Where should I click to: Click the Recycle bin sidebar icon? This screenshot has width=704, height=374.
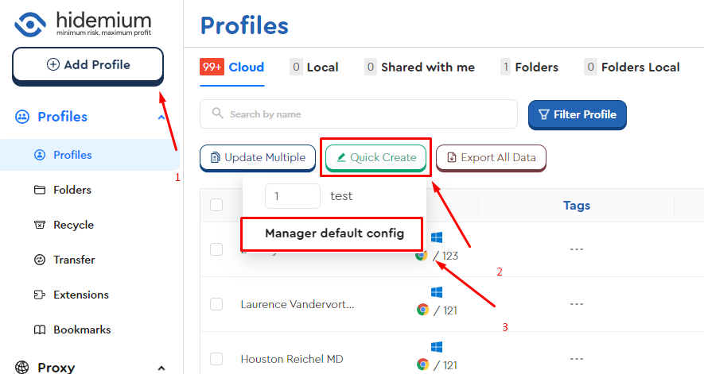[x=40, y=225]
